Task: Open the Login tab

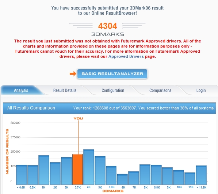Action: click(201, 90)
